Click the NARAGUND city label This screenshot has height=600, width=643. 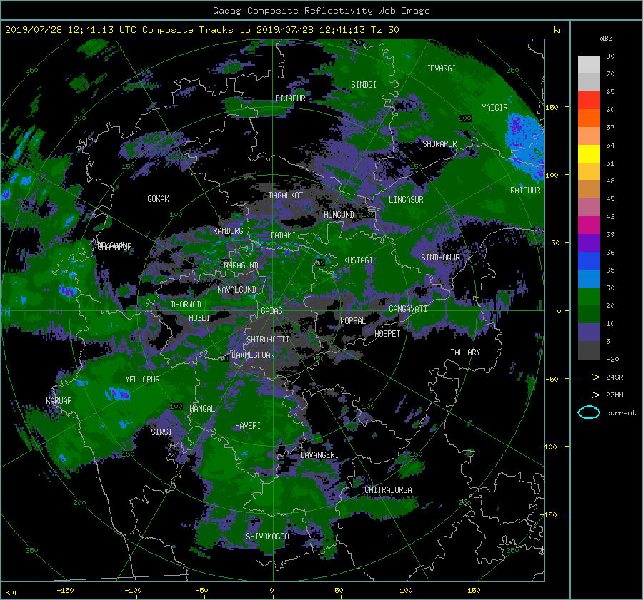[241, 265]
